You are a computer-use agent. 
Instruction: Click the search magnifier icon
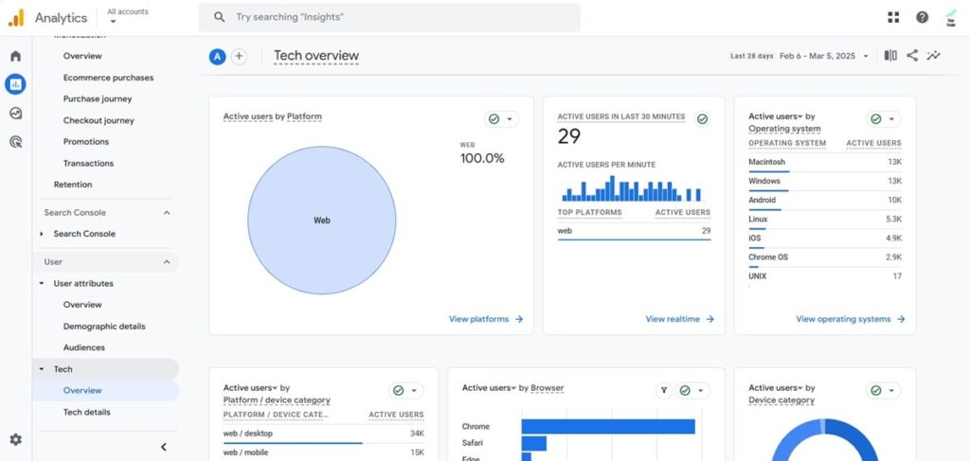pyautogui.click(x=219, y=17)
